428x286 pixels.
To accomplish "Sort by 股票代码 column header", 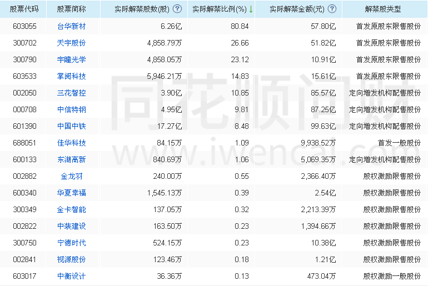I will click(x=24, y=9).
